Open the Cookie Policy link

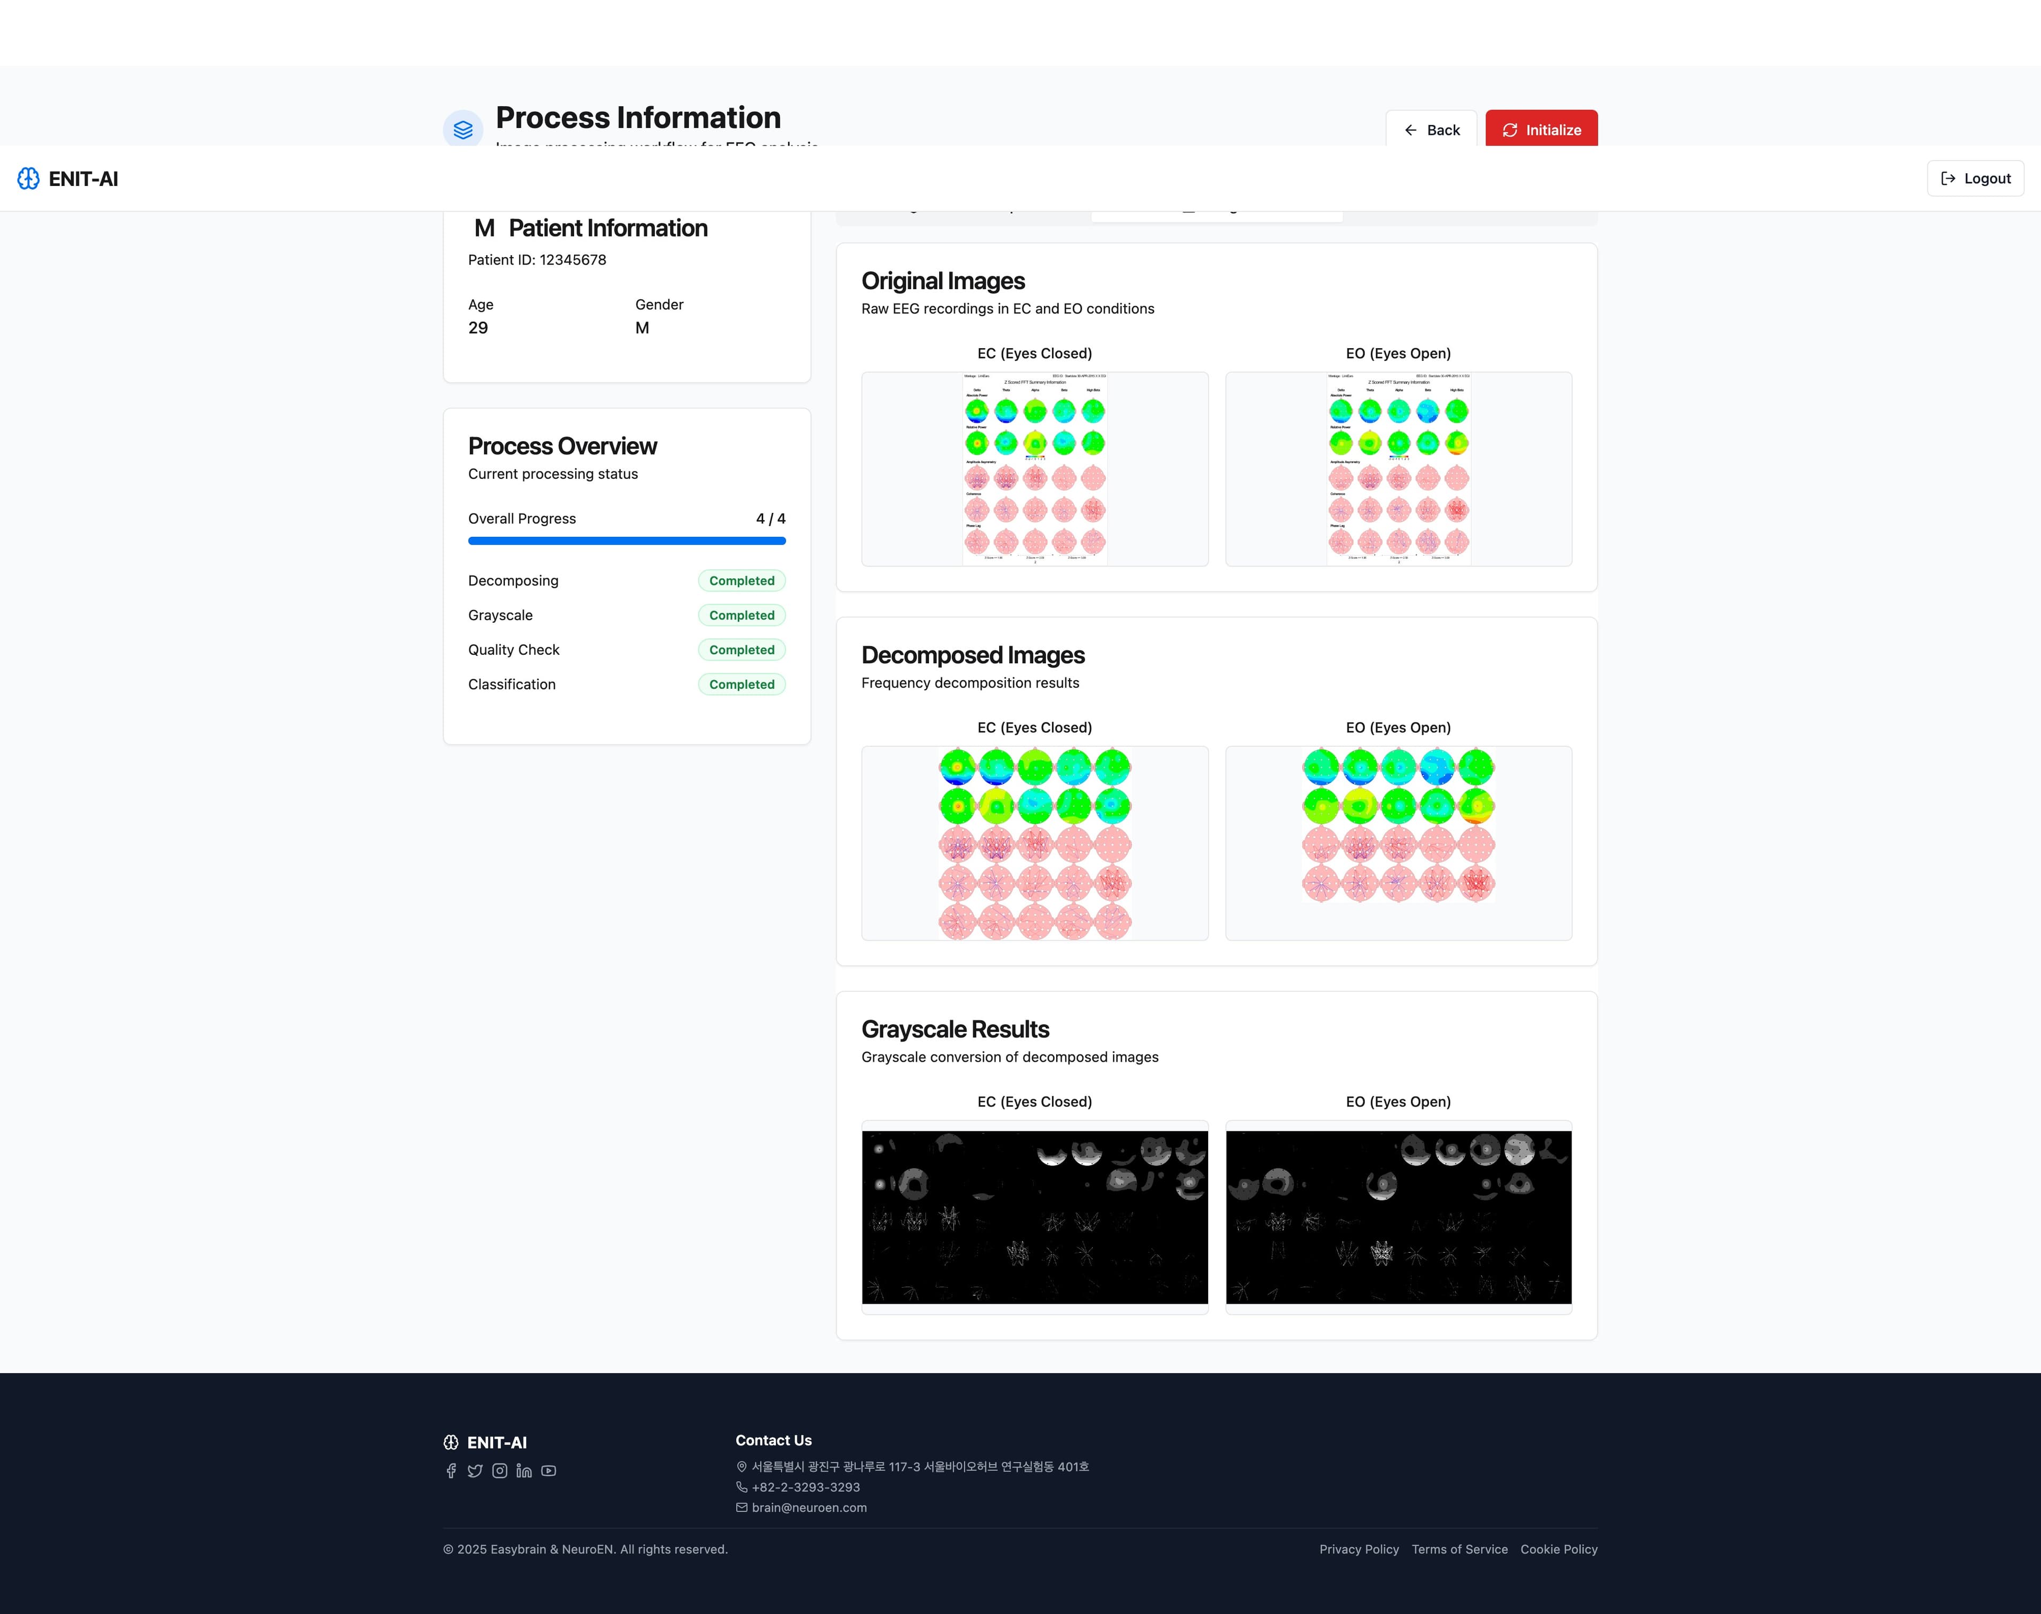coord(1559,1549)
